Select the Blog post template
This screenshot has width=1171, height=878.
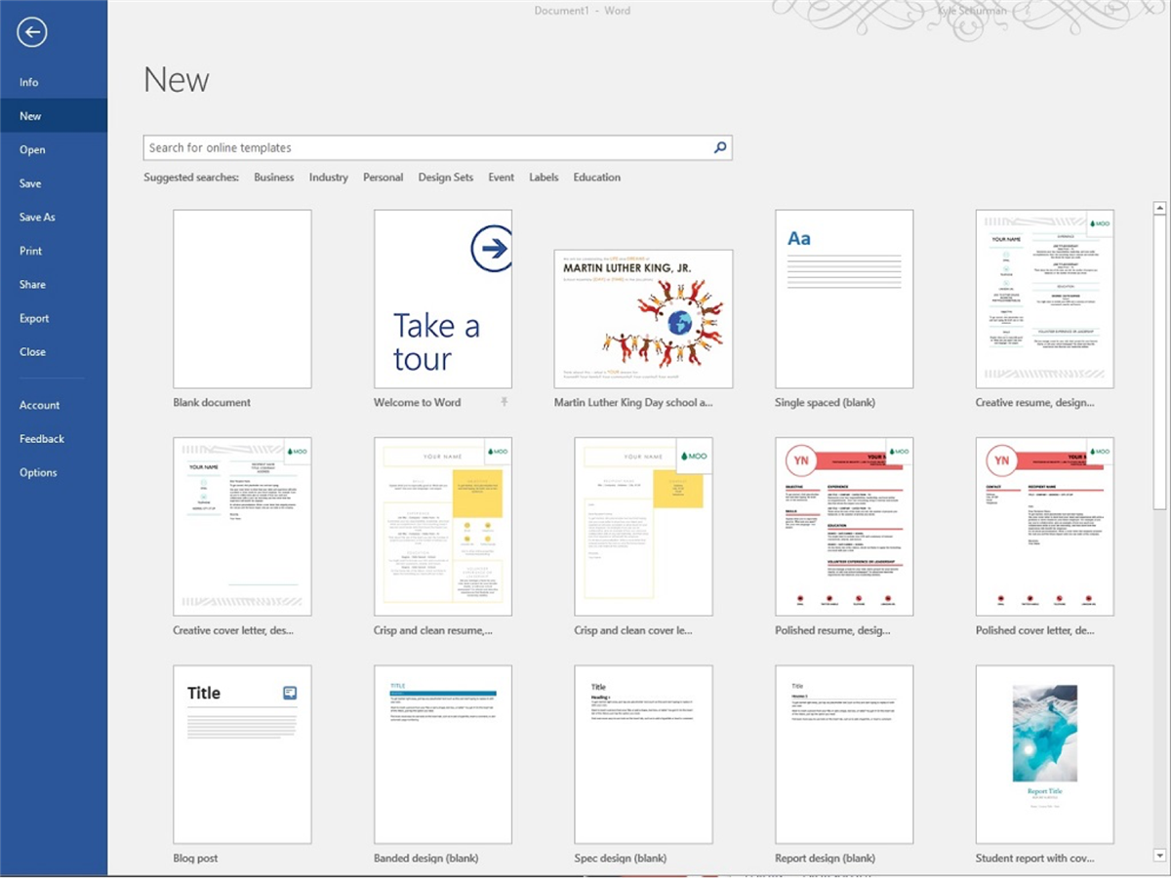pos(242,755)
